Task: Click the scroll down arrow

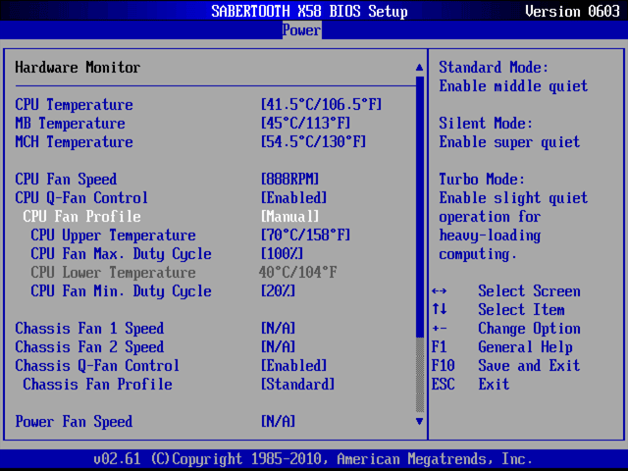Action: (x=419, y=421)
